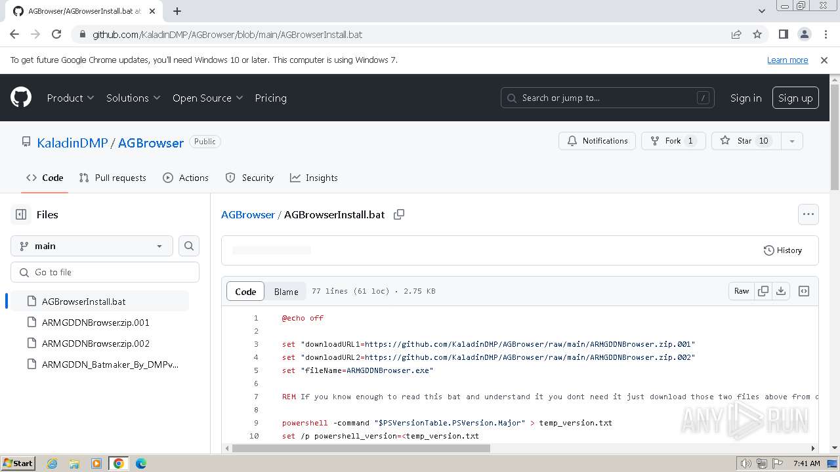The width and height of the screenshot is (840, 472).
Task: Launch Internet Explorer from the taskbar
Action: tap(52, 463)
